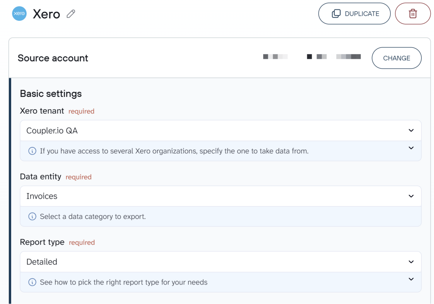The height and width of the screenshot is (304, 434).
Task: Expand the Xero organizations hint
Action: pos(411,148)
